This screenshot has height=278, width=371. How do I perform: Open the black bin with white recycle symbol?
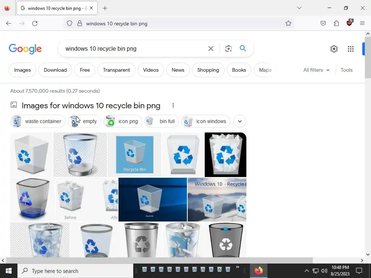225,240
